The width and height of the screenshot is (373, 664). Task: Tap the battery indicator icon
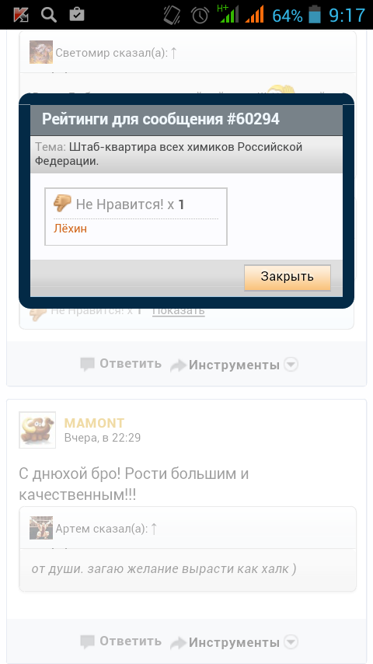(315, 15)
